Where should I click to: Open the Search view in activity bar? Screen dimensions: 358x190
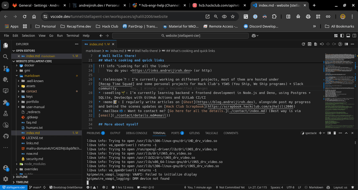pyautogui.click(x=6, y=56)
